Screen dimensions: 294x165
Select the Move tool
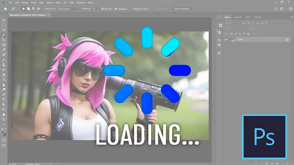4,20
